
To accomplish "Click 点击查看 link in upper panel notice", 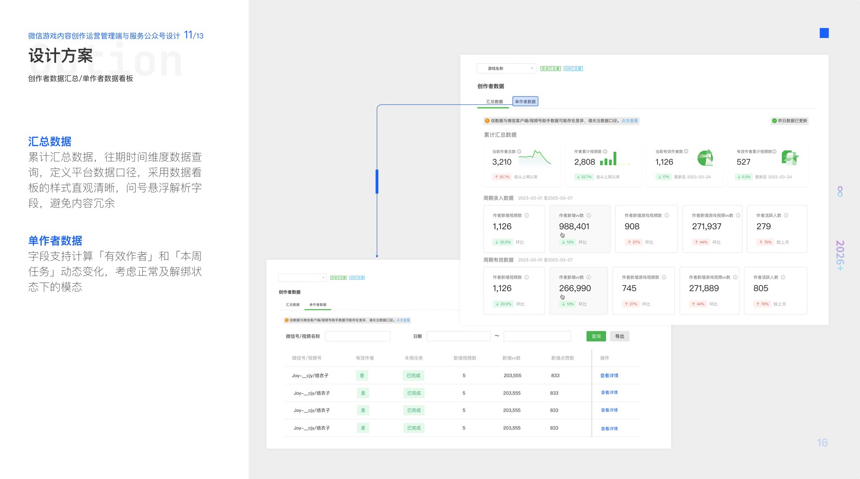I will [629, 121].
